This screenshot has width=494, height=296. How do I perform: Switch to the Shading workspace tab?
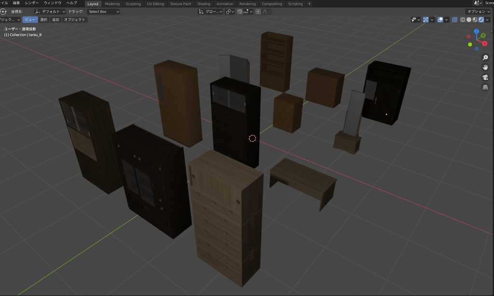[204, 4]
